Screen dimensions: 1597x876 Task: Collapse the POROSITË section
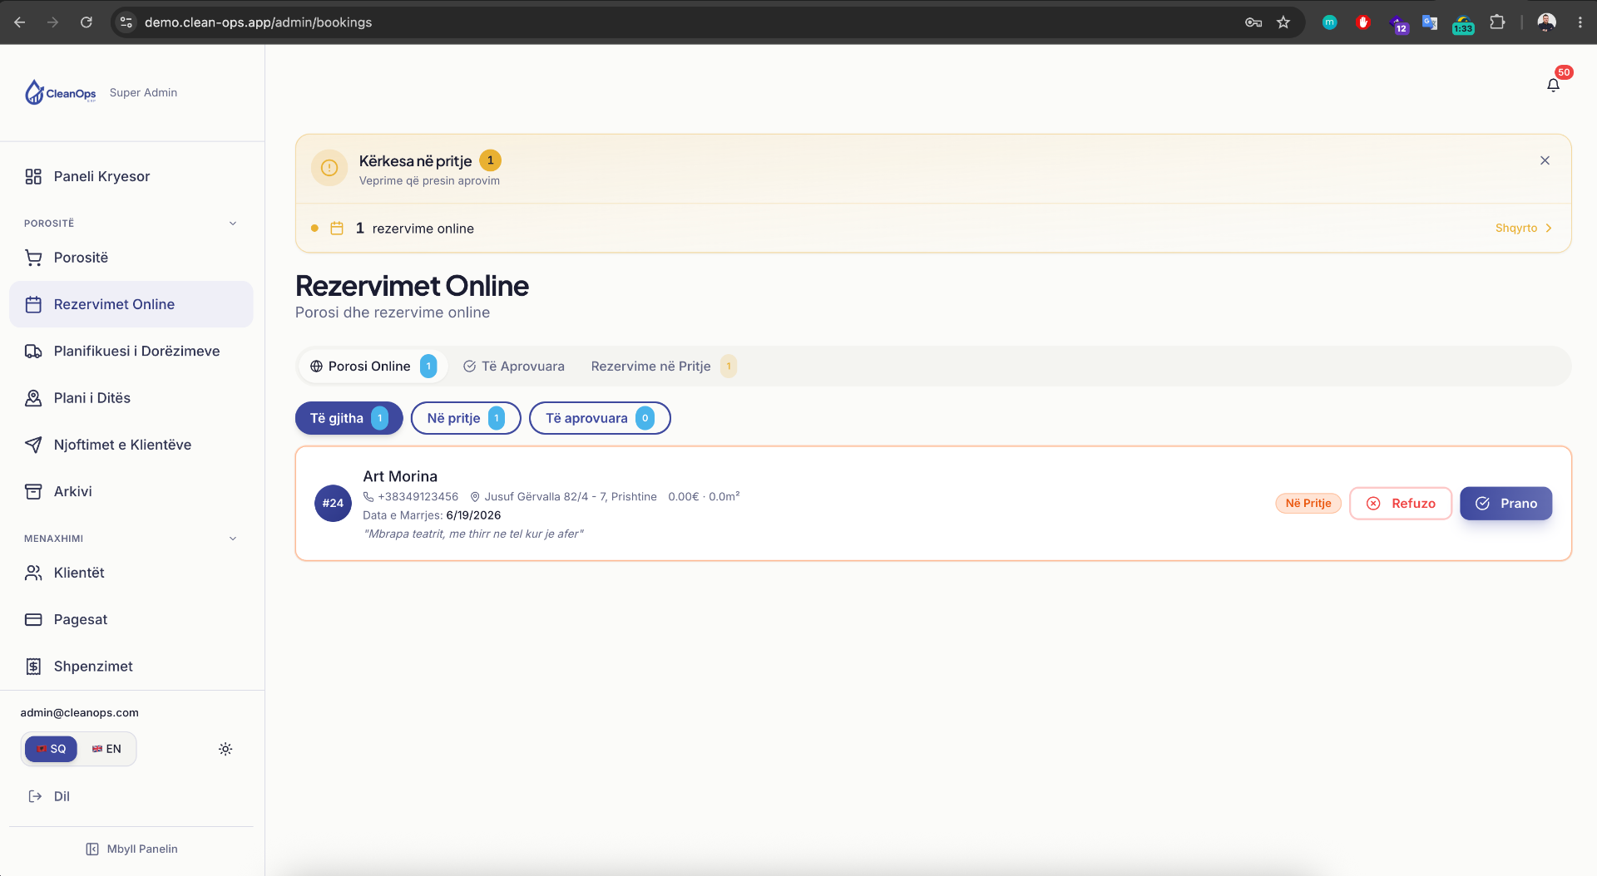pyautogui.click(x=233, y=223)
